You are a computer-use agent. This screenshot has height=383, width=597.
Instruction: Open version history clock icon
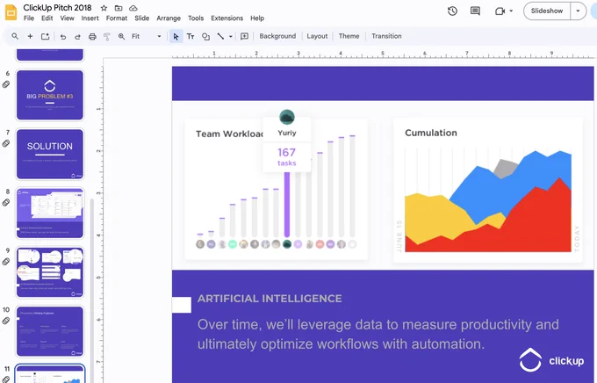click(x=452, y=11)
